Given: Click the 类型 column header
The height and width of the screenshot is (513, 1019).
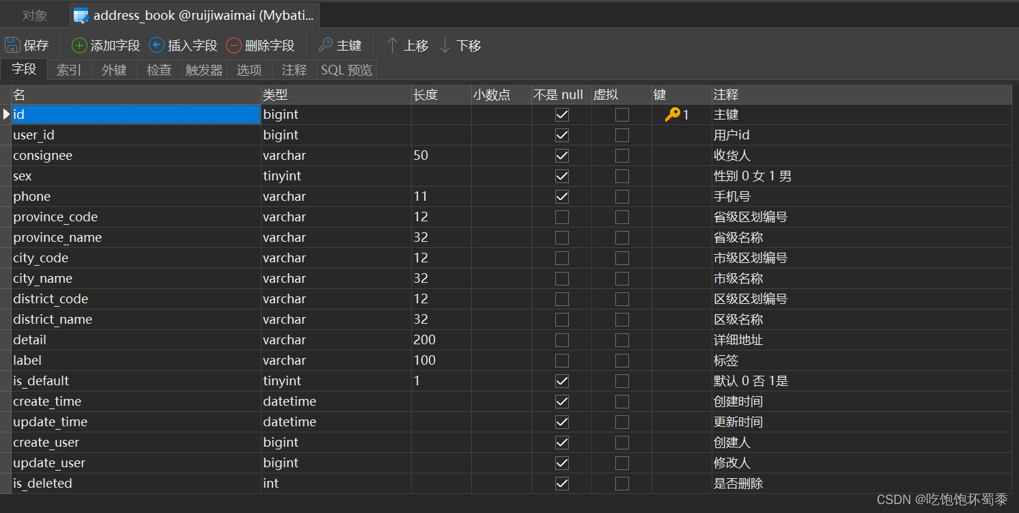Looking at the screenshot, I should [336, 95].
